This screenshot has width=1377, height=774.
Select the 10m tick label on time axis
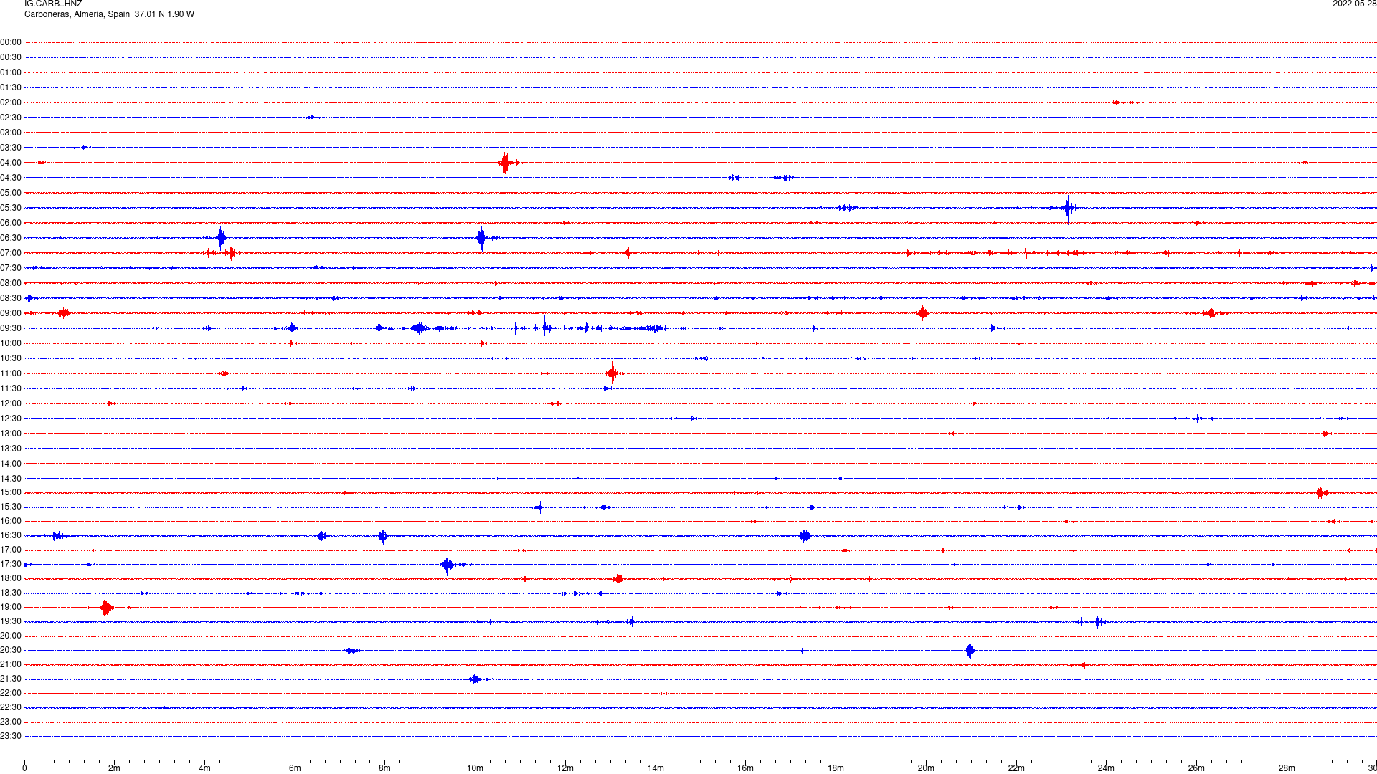pos(475,768)
